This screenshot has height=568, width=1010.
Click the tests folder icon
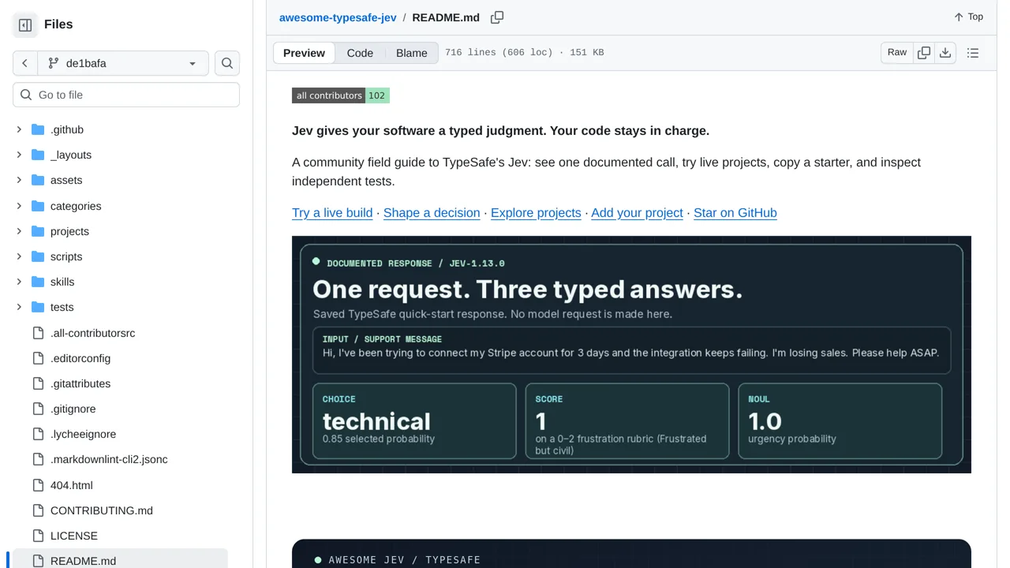38,307
